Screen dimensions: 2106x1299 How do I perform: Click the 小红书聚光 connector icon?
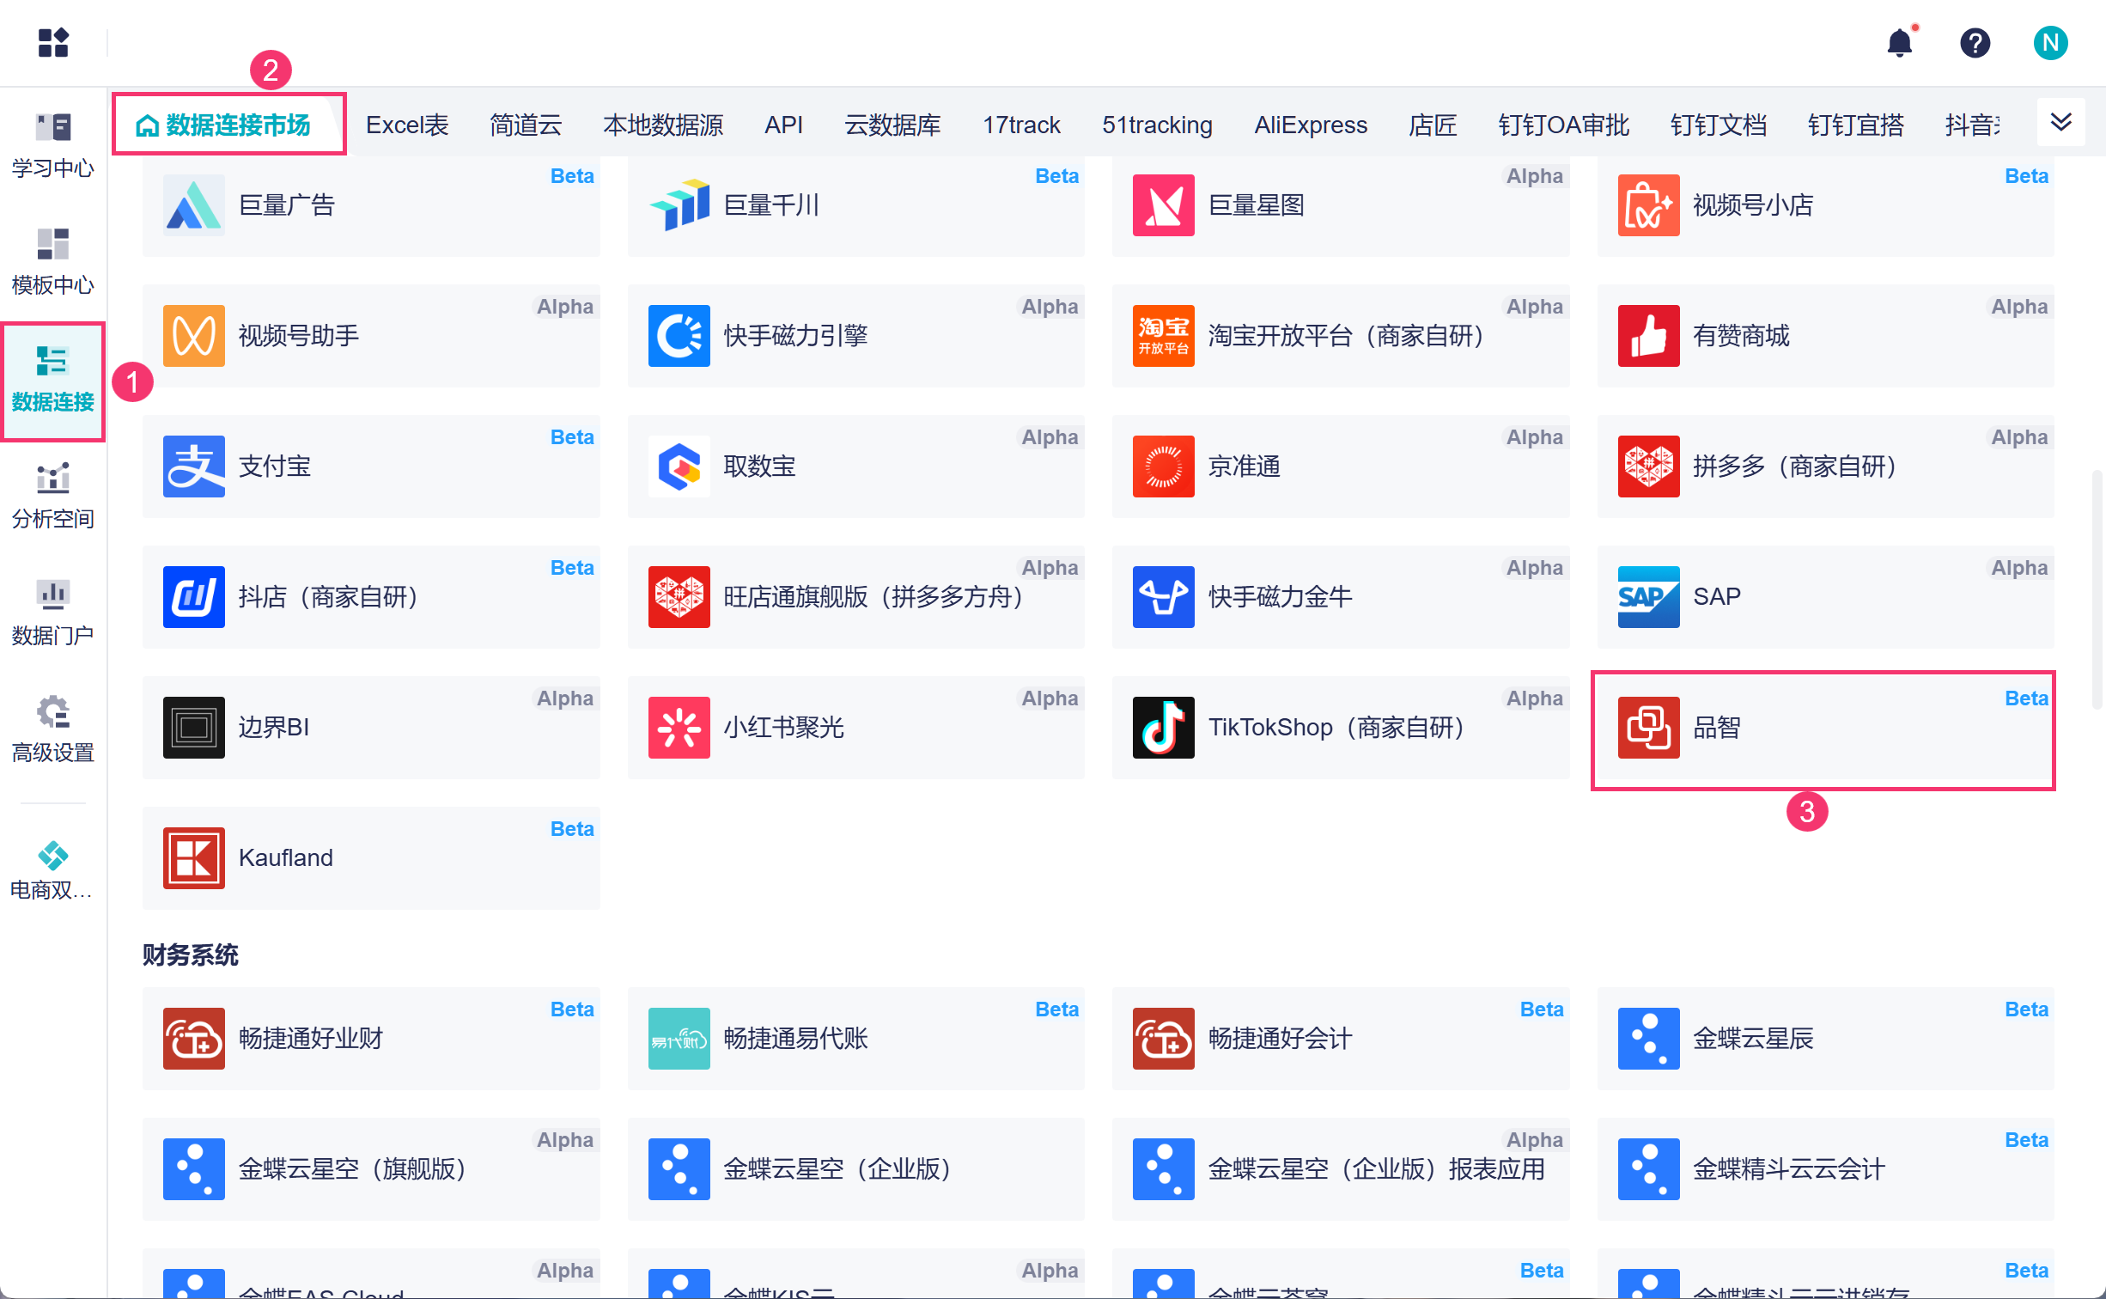pos(679,728)
